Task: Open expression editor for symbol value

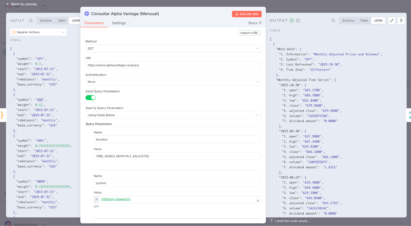Action: (258, 201)
